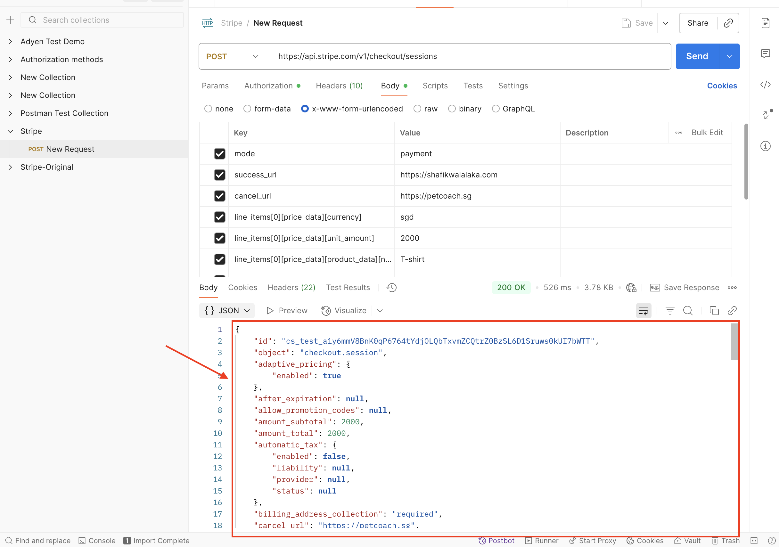Click the response body scrollbar thumb
The image size is (779, 547).
pyautogui.click(x=734, y=341)
